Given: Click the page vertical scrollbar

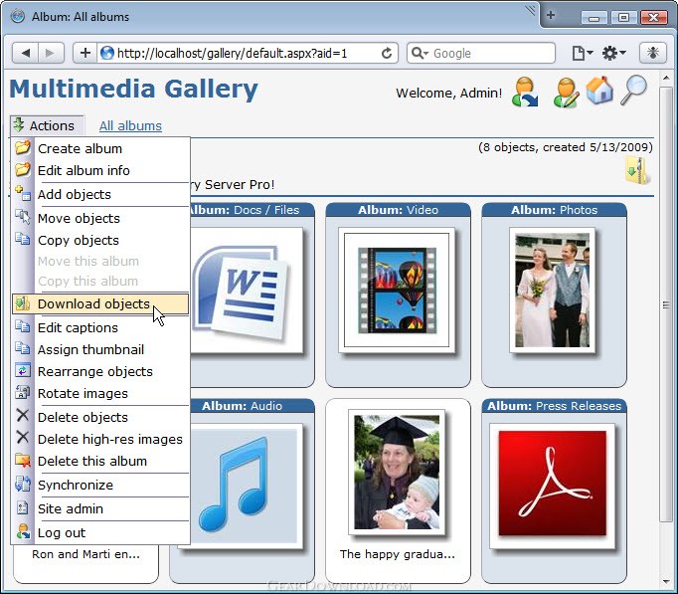Looking at the screenshot, I should click(666, 304).
